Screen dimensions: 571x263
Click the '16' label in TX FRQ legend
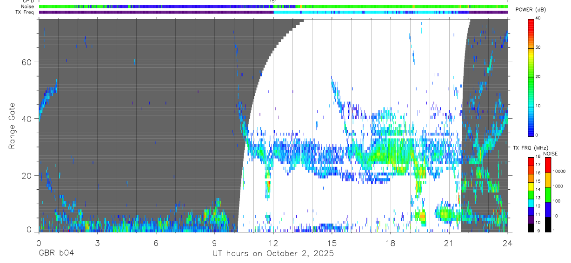(x=538, y=173)
